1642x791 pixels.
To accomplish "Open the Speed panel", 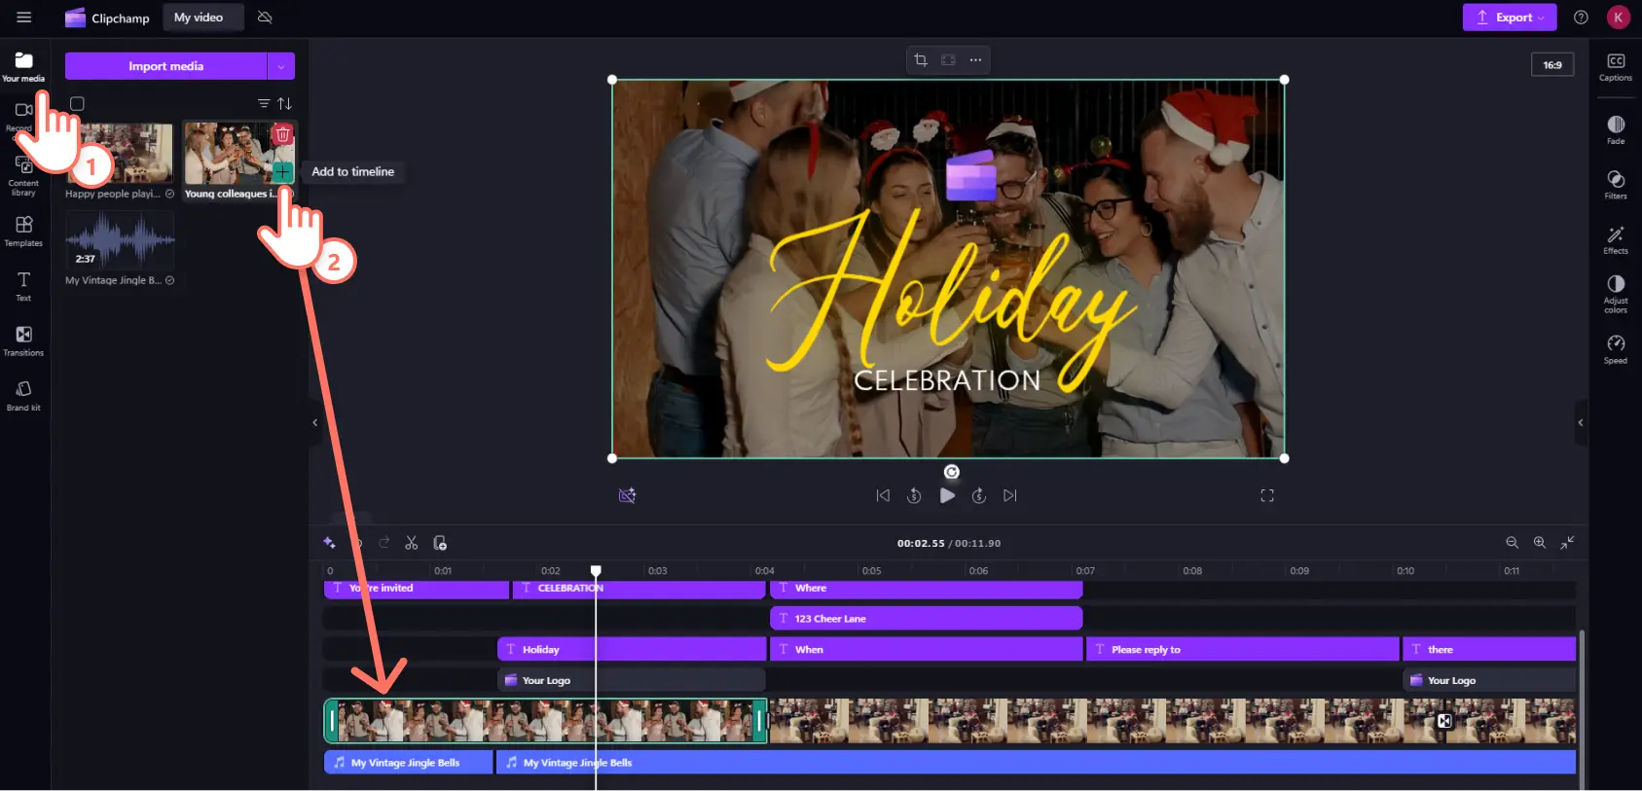I will (1616, 349).
